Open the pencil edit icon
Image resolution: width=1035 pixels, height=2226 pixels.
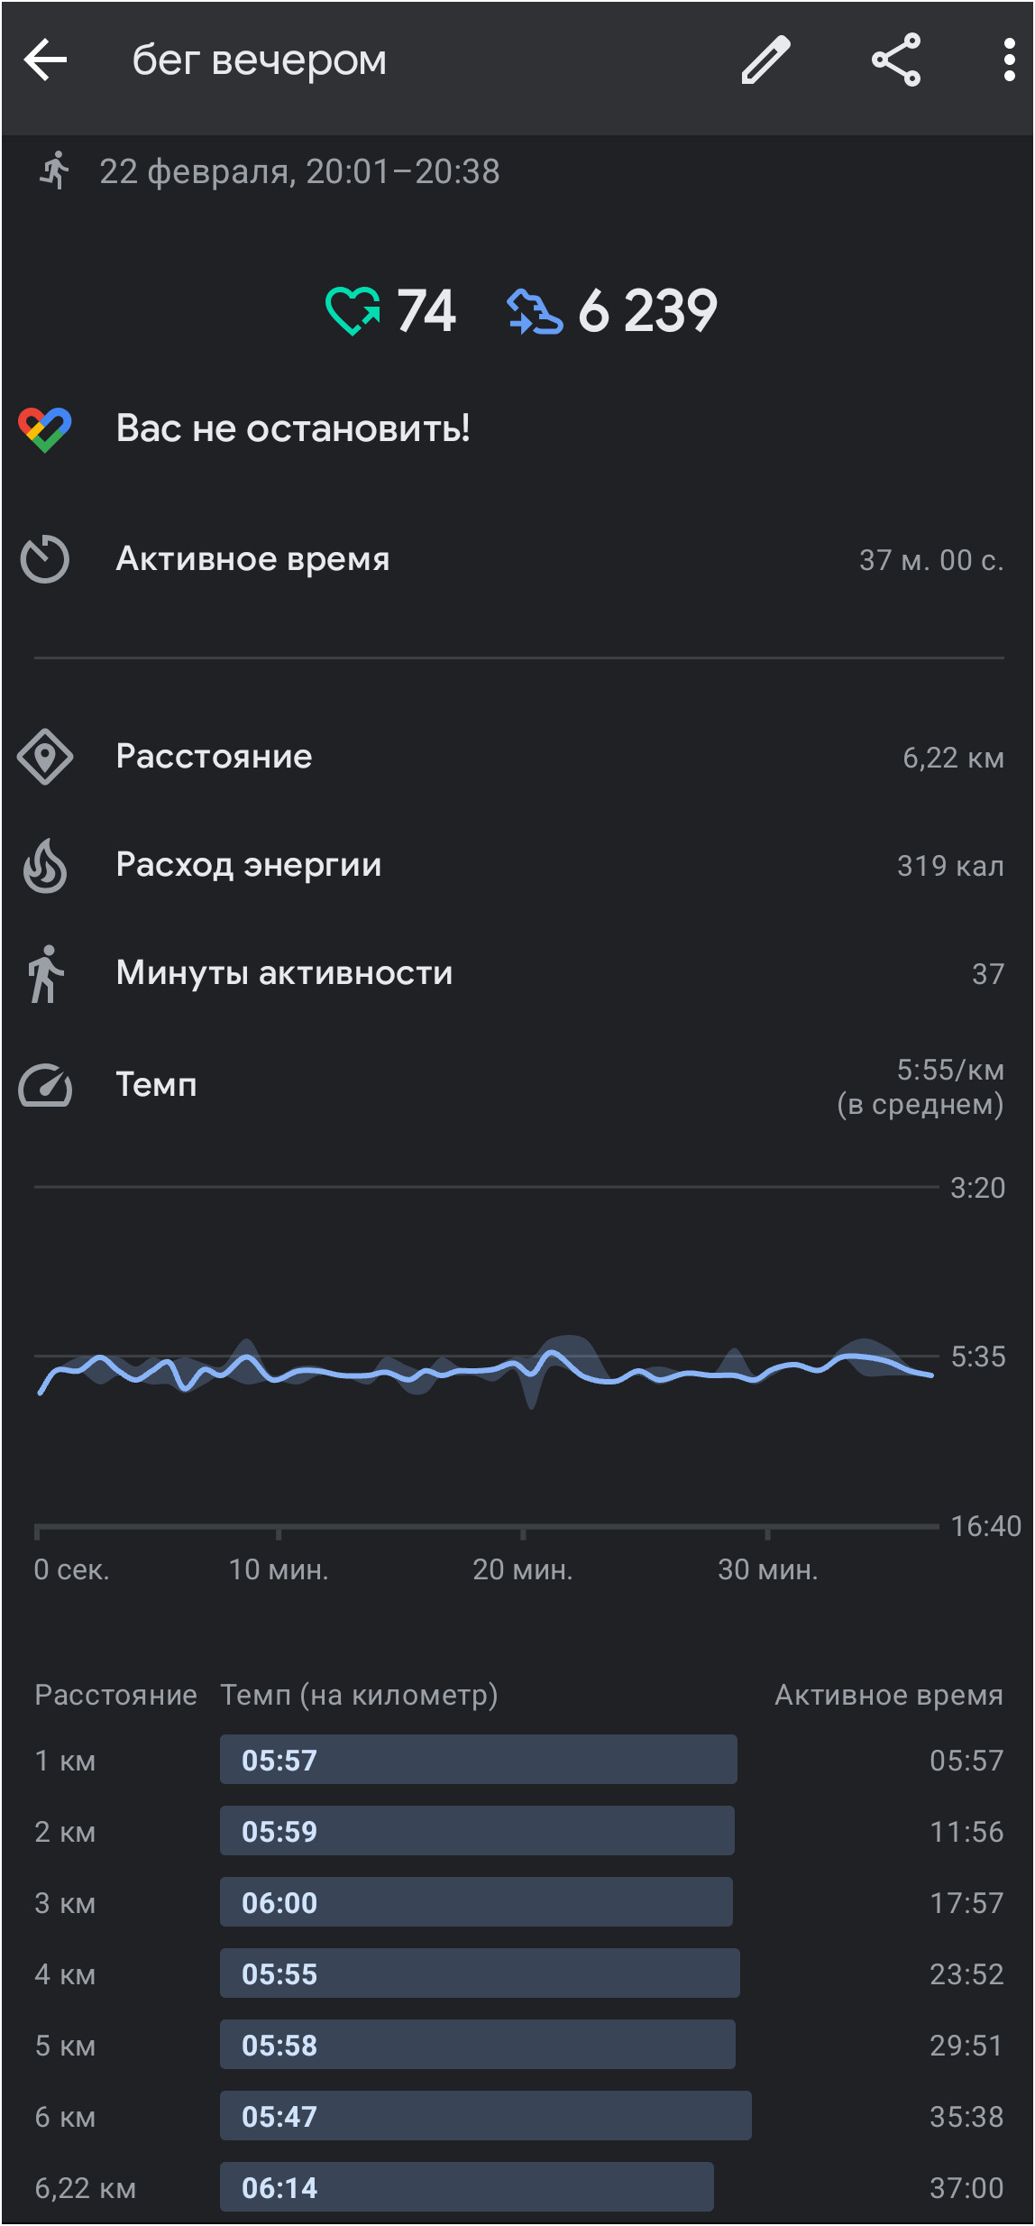pos(765,60)
